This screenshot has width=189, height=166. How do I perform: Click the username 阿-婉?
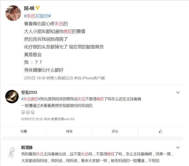(29, 8)
